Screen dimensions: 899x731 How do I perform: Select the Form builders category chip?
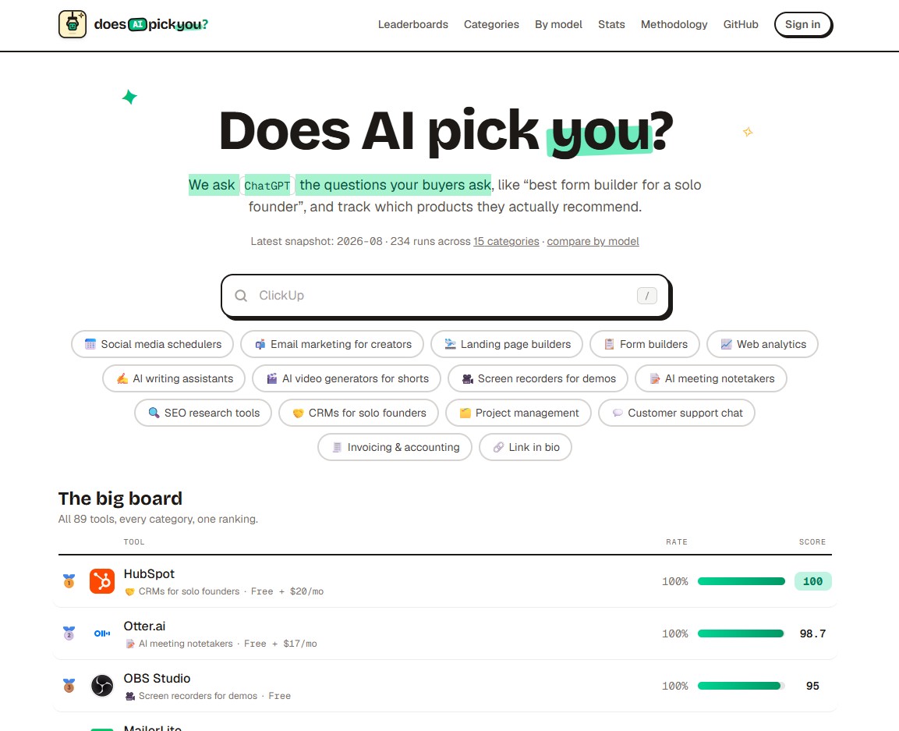pos(645,344)
